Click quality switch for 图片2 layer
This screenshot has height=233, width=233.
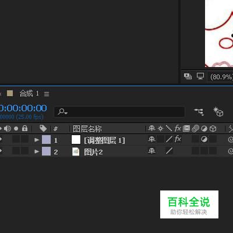point(169,151)
